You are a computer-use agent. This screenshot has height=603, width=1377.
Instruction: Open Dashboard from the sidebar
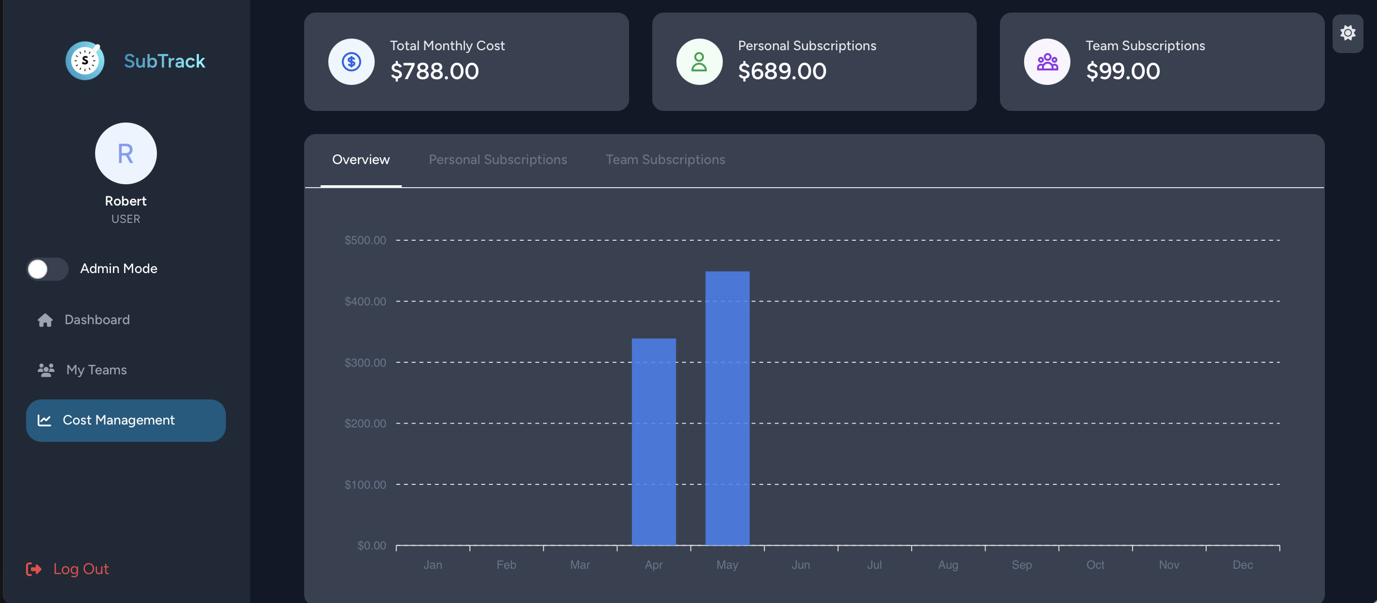[97, 320]
